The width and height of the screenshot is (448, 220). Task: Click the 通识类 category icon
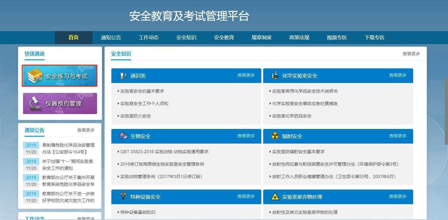click(123, 75)
